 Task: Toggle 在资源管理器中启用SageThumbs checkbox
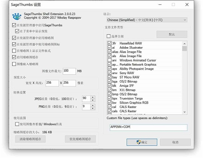pyautogui.click(x=14, y=25)
